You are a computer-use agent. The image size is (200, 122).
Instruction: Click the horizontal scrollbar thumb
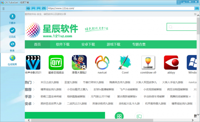[x=92, y=120]
